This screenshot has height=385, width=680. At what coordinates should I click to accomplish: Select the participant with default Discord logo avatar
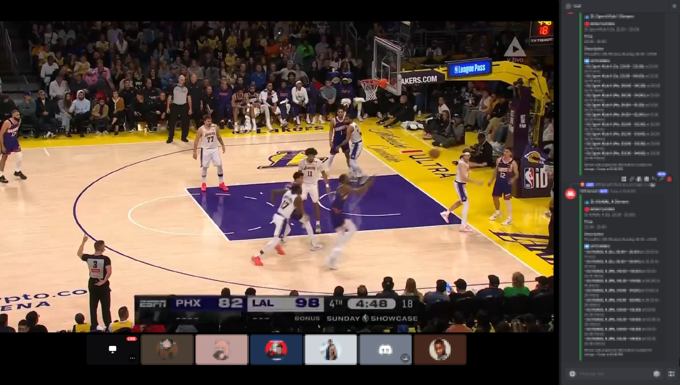385,349
